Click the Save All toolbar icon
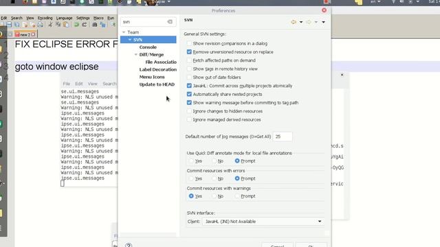 click(x=16, y=25)
